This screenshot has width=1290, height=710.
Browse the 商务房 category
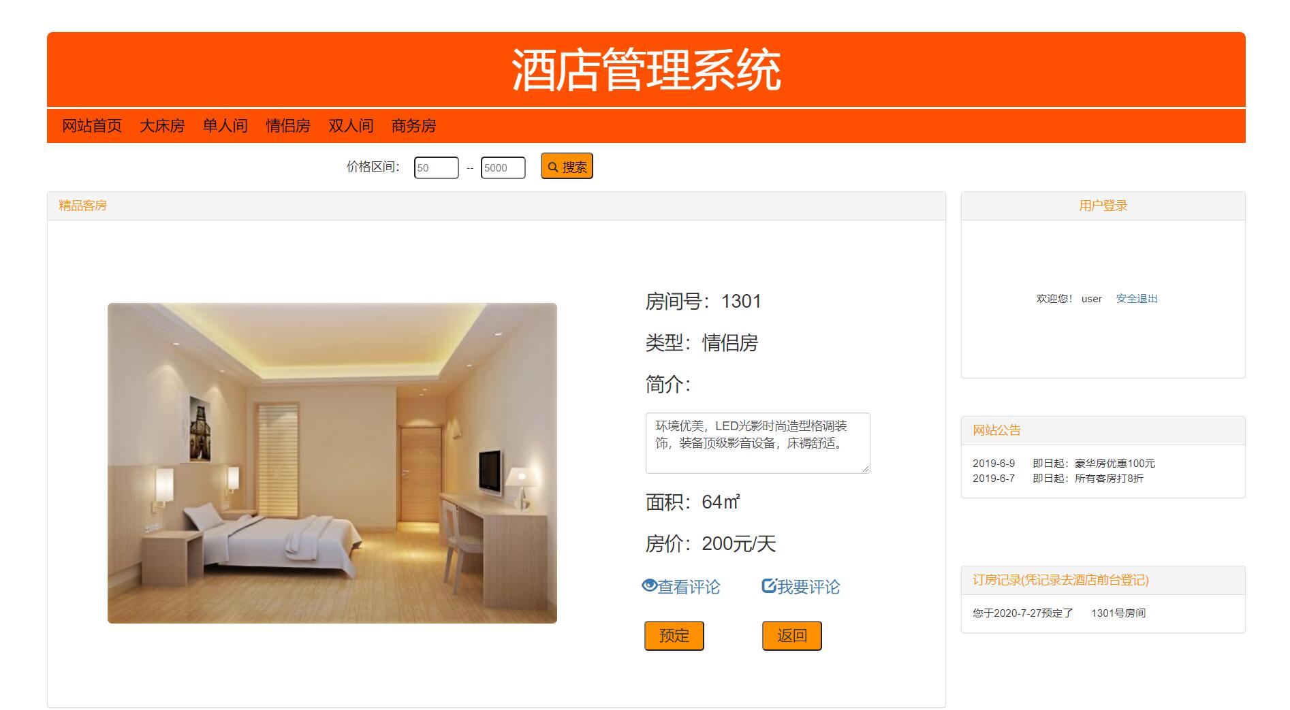click(413, 126)
